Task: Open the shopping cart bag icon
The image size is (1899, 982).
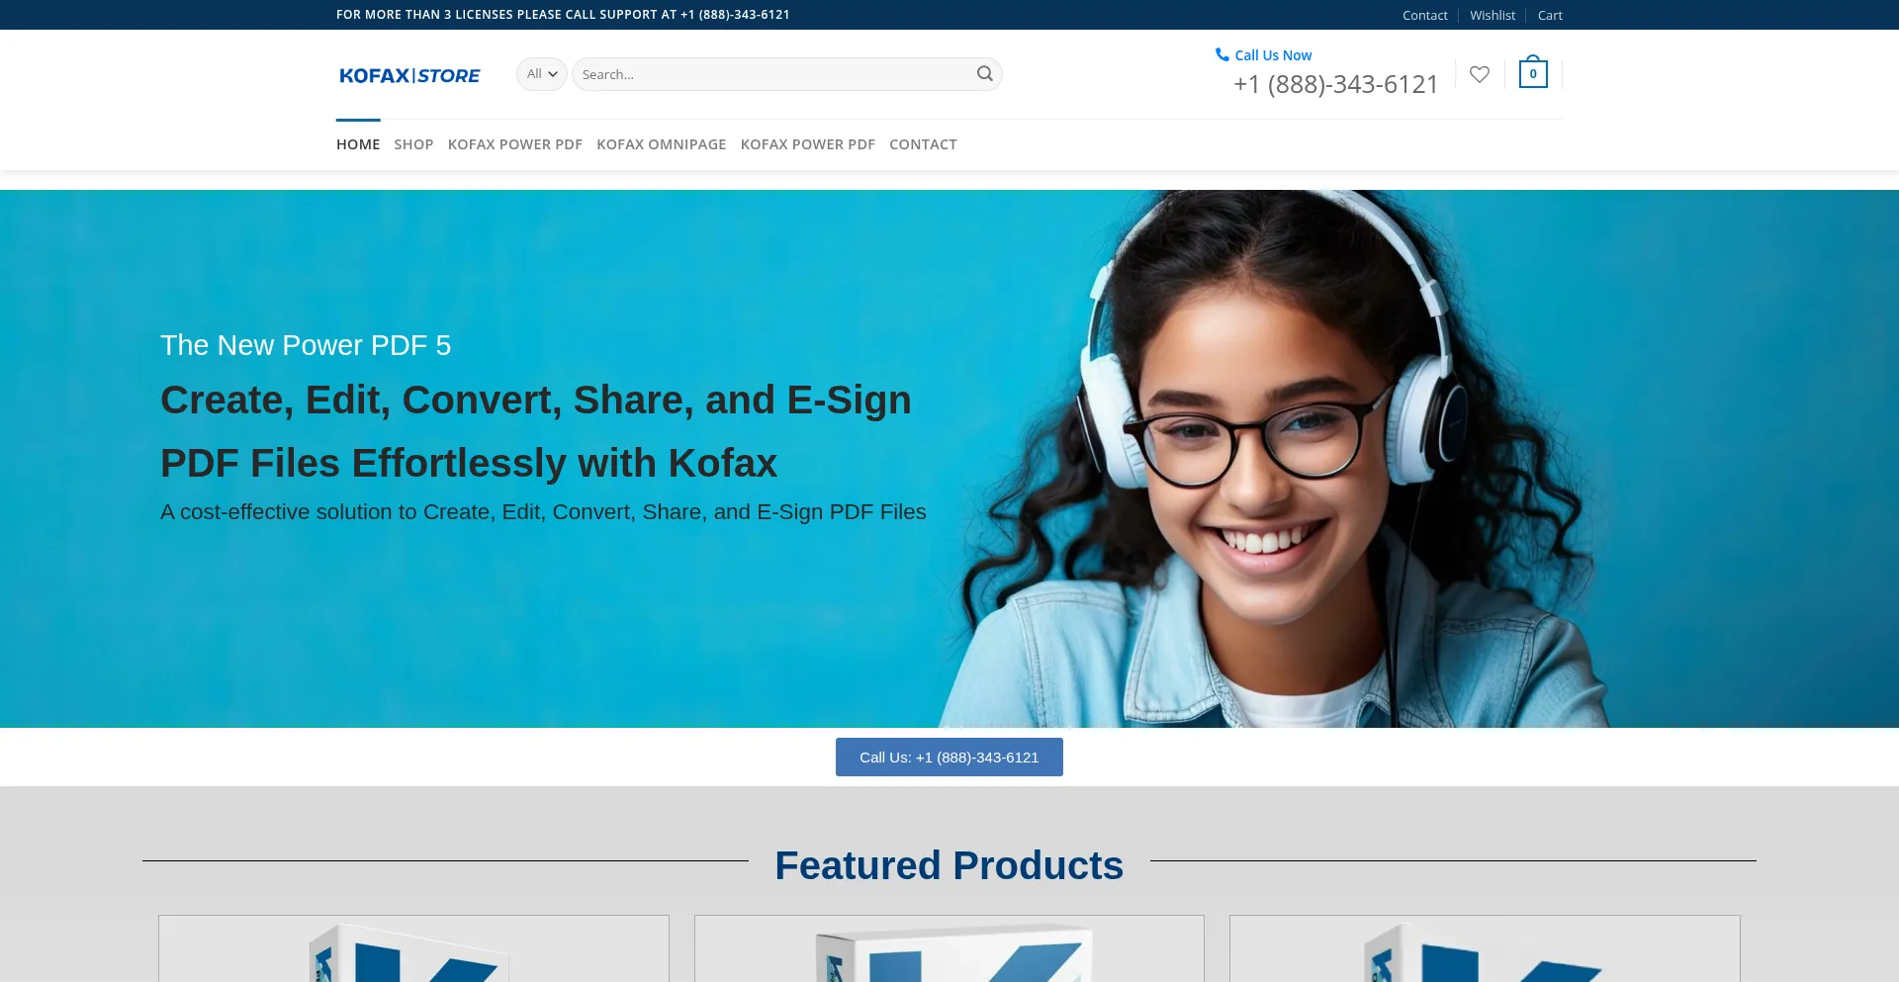Action: coord(1533,72)
